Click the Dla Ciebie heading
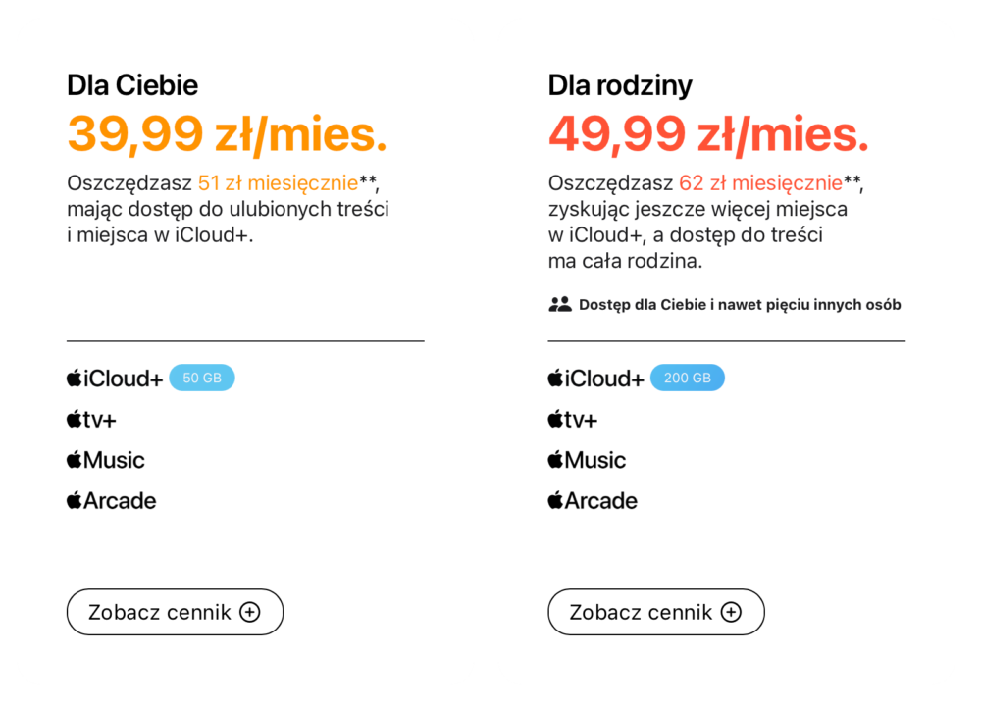This screenshot has width=981, height=707. 132,85
